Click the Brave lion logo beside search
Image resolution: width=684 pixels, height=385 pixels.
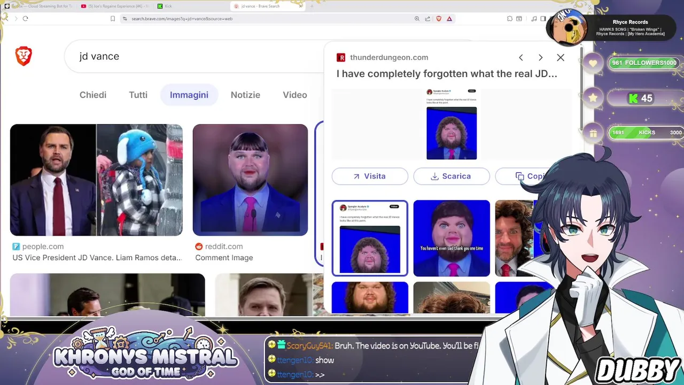click(x=24, y=56)
